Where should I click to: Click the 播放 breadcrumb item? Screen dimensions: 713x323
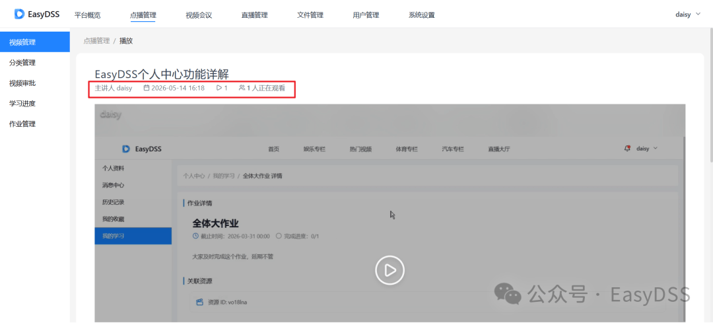point(126,41)
